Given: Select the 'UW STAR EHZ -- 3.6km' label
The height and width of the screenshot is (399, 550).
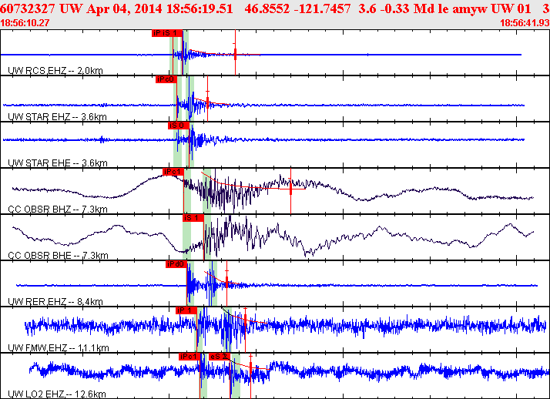Looking at the screenshot, I should point(57,117).
